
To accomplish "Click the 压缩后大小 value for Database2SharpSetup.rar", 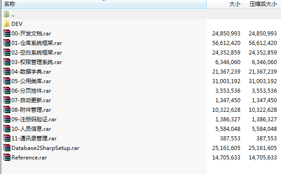I will (x=263, y=148).
